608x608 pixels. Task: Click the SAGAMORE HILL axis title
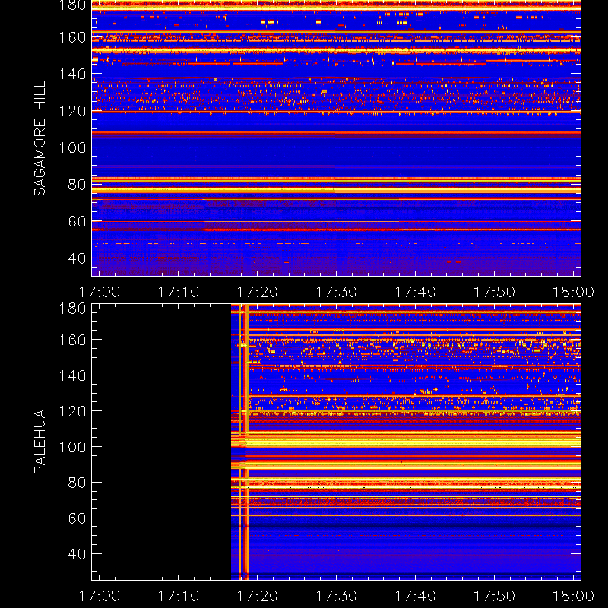tap(40, 138)
